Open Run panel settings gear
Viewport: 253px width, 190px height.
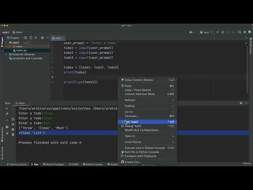coord(241,103)
